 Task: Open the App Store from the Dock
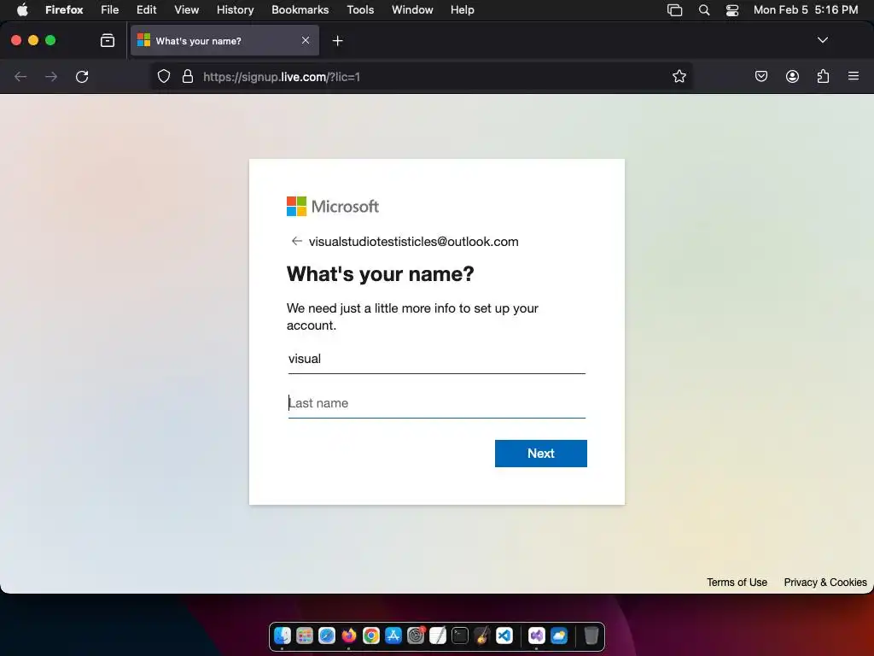(x=393, y=635)
